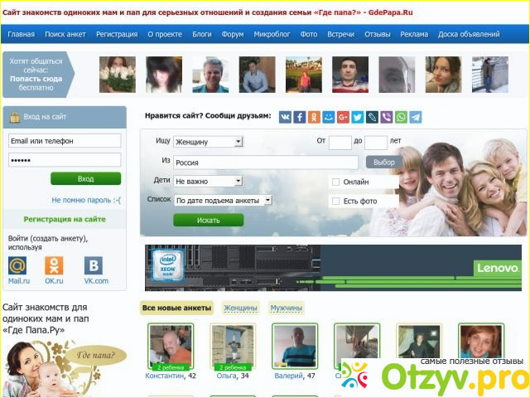Log in with Mail.ru icon

17,266
